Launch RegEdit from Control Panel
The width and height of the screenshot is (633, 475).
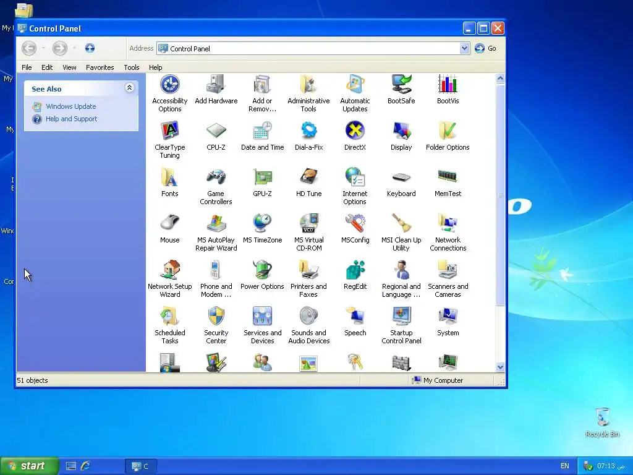coord(355,275)
